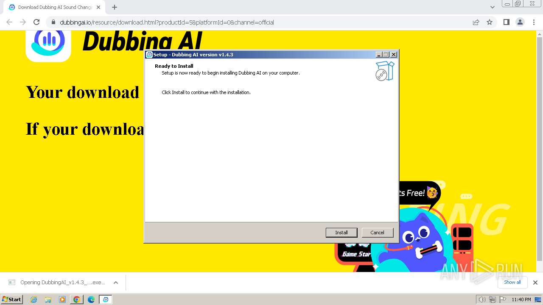
Task: Click the clock showing 11:40 PM
Action: tap(521, 299)
